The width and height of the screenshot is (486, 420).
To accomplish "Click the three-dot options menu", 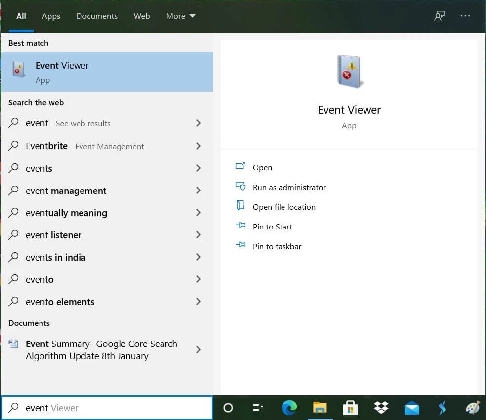I will coord(465,16).
